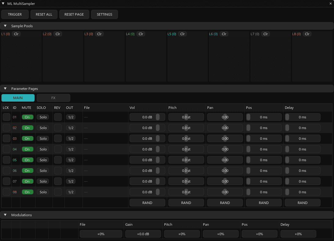
Task: Mute layer 03 via On toggle
Action: click(x=28, y=139)
